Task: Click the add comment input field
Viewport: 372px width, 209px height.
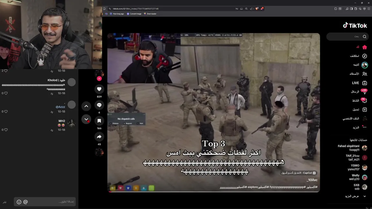Action: 45,202
